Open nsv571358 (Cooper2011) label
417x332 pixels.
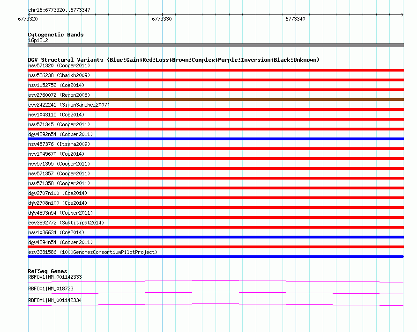(59, 183)
